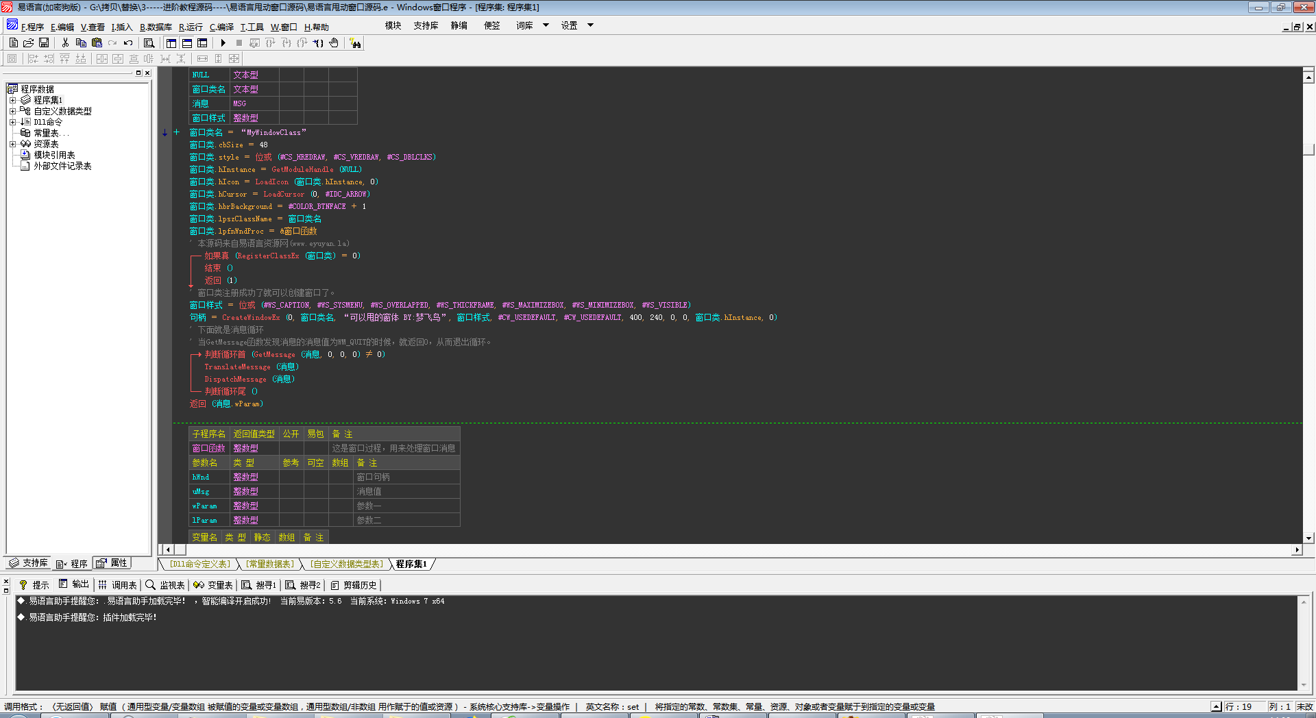Image resolution: width=1316 pixels, height=718 pixels.
Task: Open the 提示 bottom panel tab
Action: (x=34, y=585)
